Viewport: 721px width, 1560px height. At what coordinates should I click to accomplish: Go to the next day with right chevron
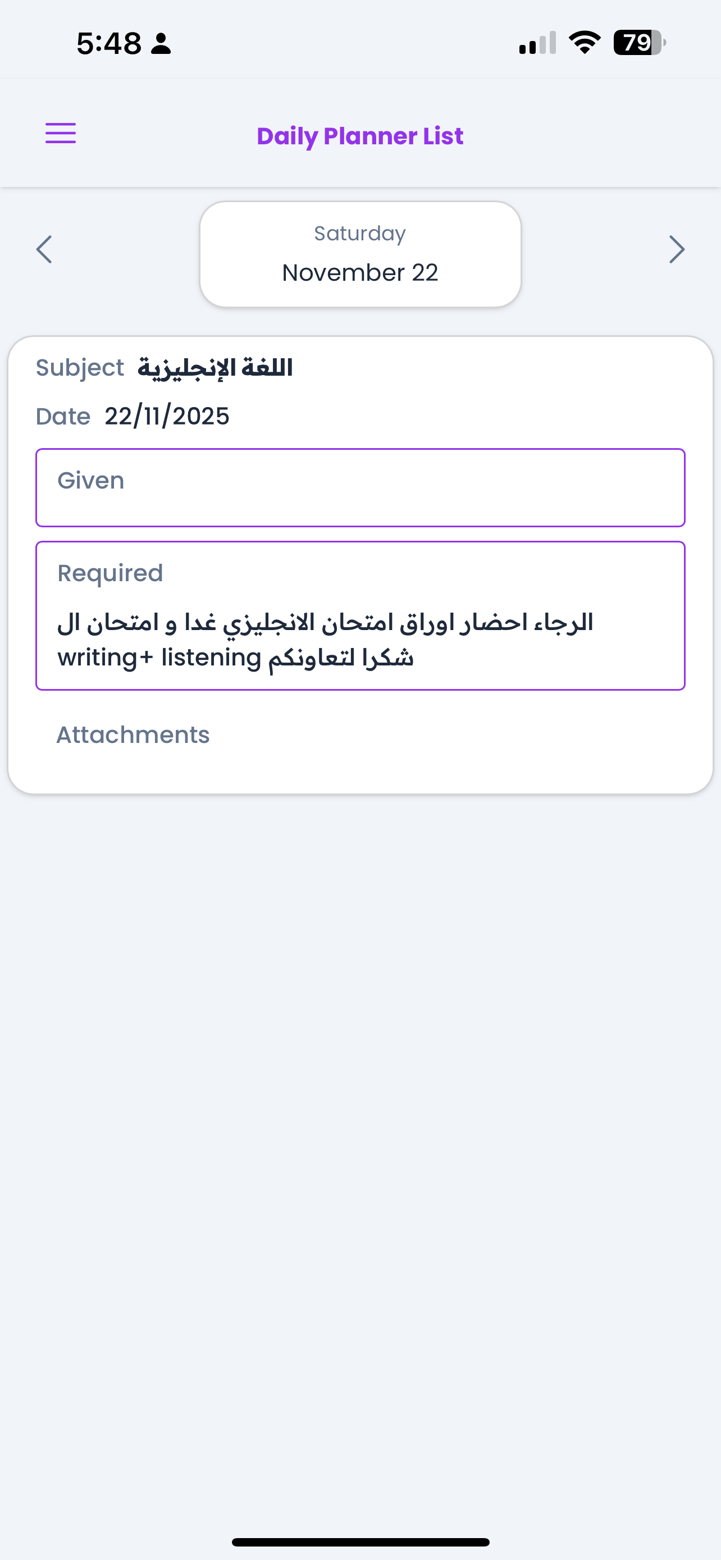pyautogui.click(x=676, y=249)
